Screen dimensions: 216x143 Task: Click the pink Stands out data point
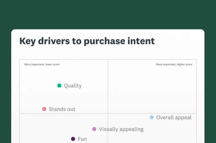pos(44,109)
